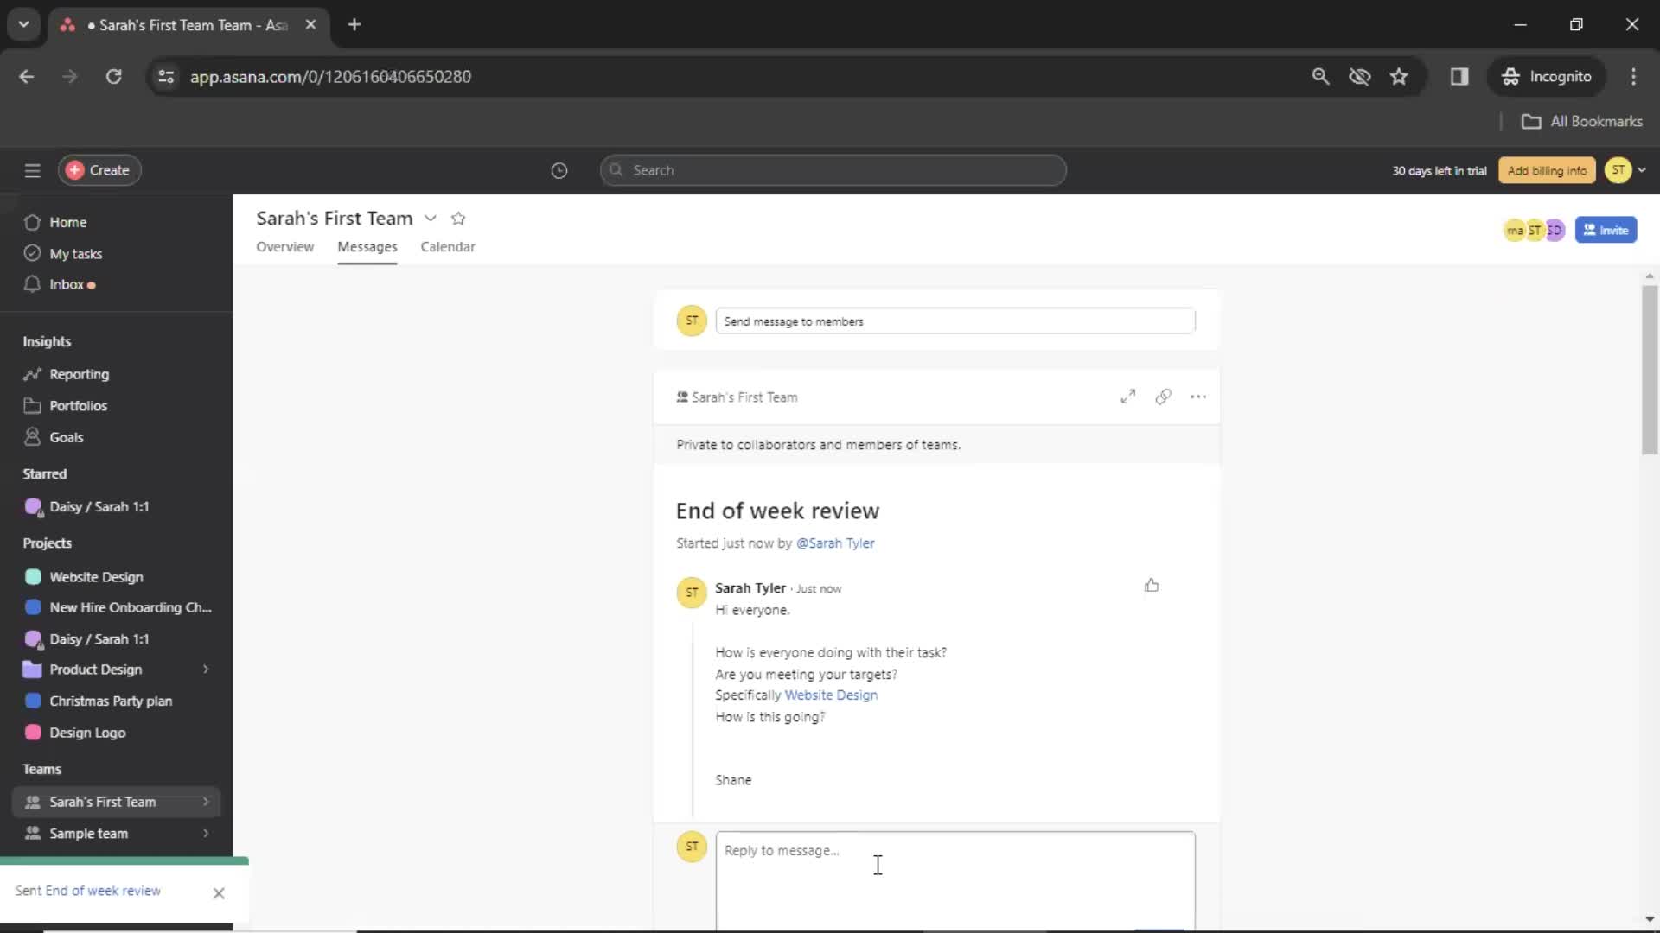
Task: Click the Website Design hyperlink in message
Action: click(x=831, y=695)
